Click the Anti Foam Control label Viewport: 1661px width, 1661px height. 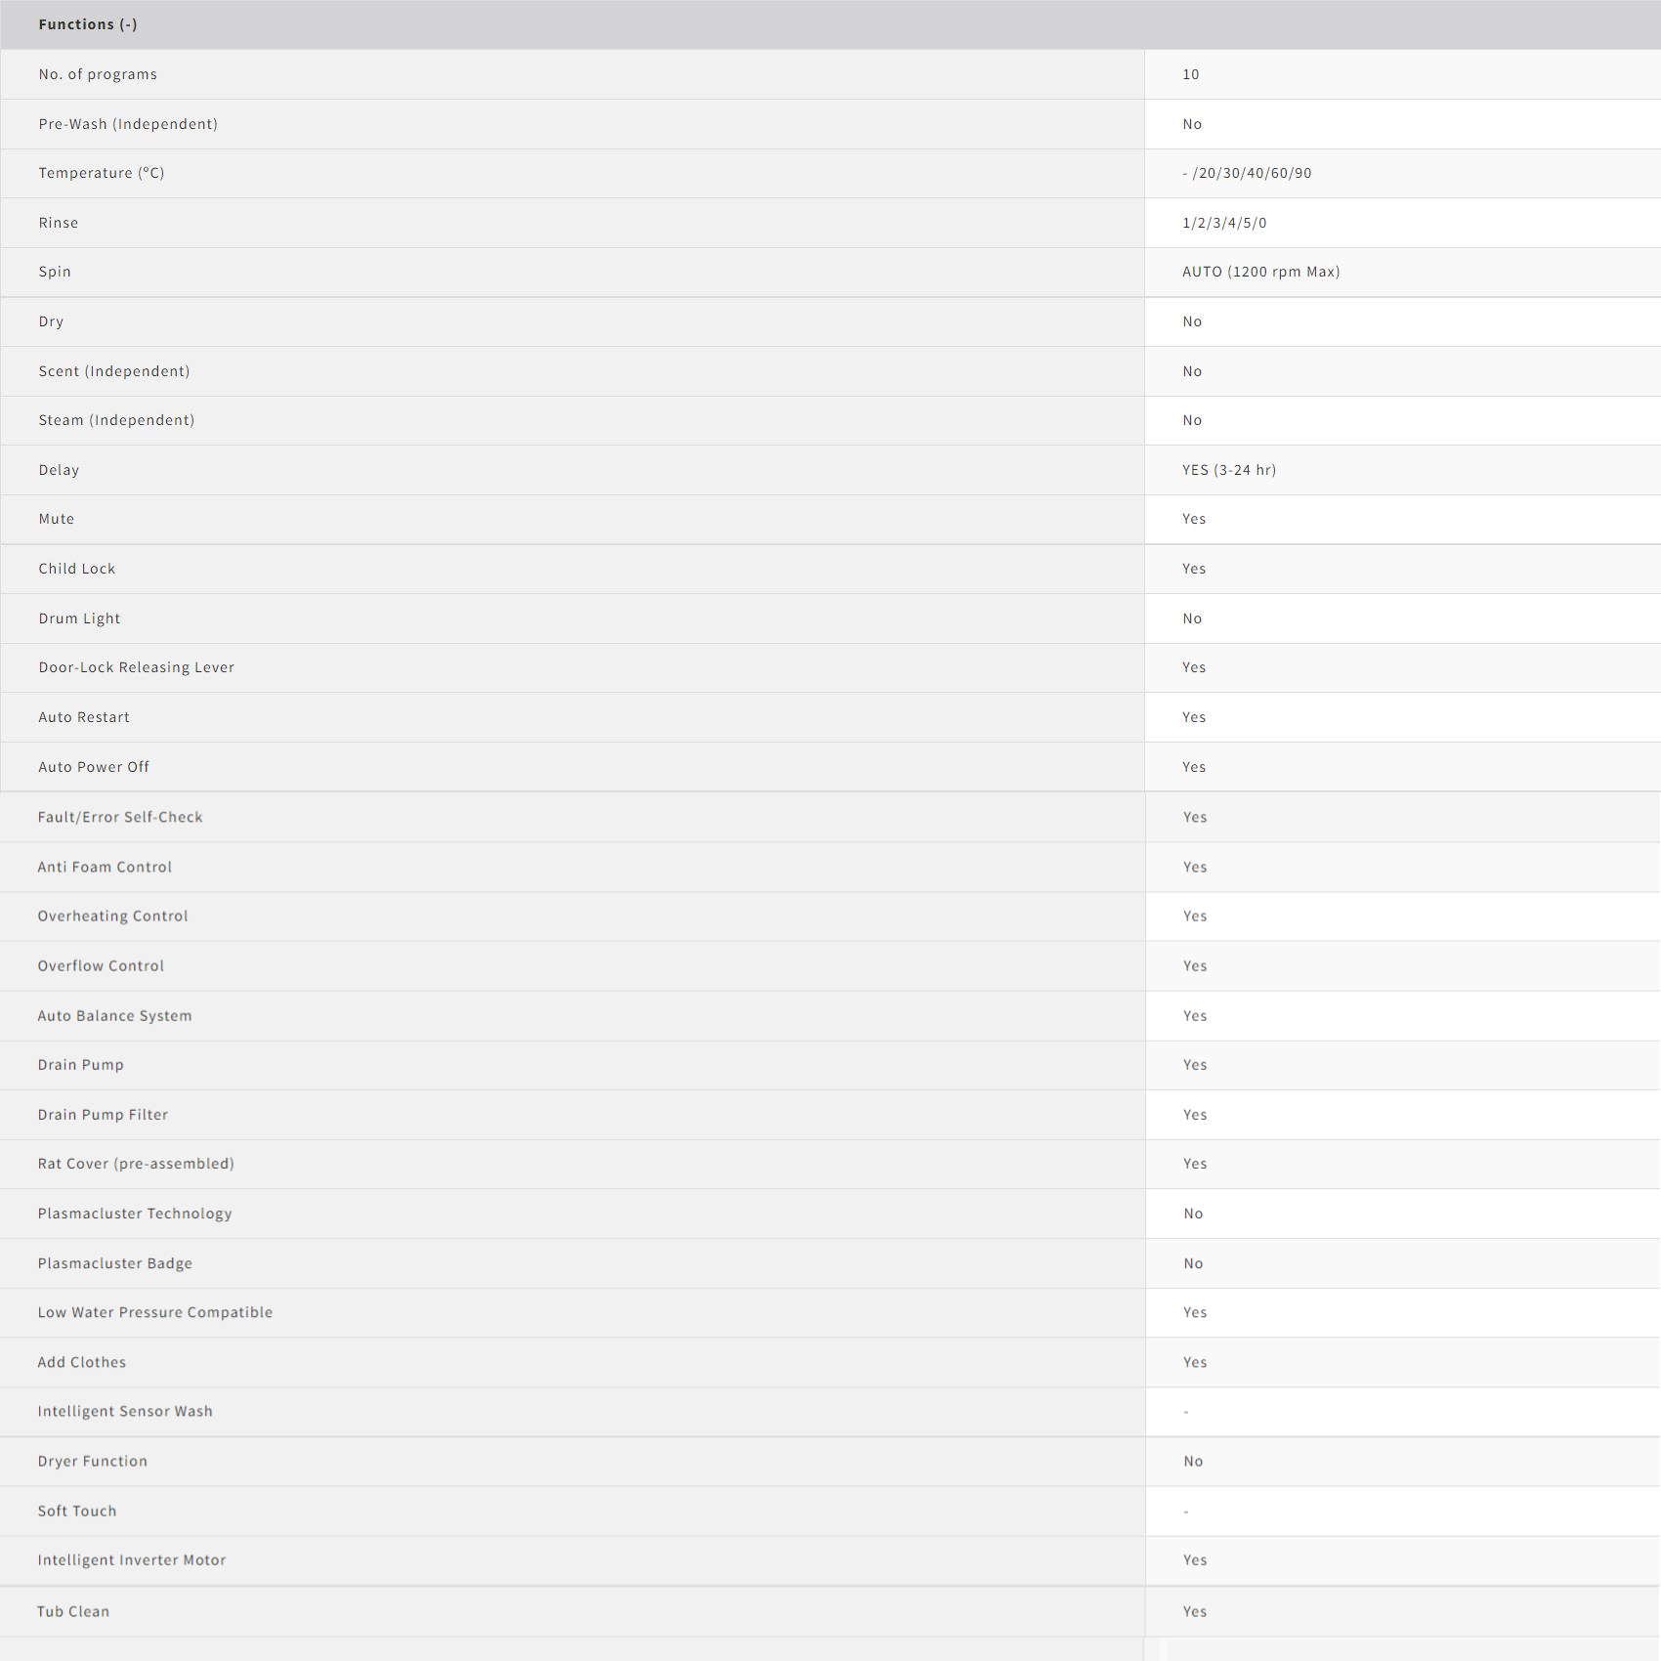click(105, 867)
